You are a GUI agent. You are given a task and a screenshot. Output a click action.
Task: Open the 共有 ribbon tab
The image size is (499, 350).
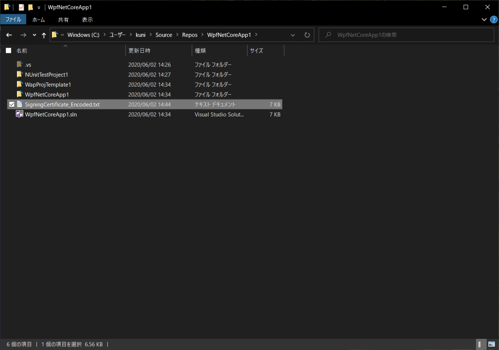click(63, 20)
